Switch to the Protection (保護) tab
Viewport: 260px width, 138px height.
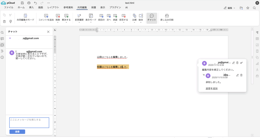[93, 8]
